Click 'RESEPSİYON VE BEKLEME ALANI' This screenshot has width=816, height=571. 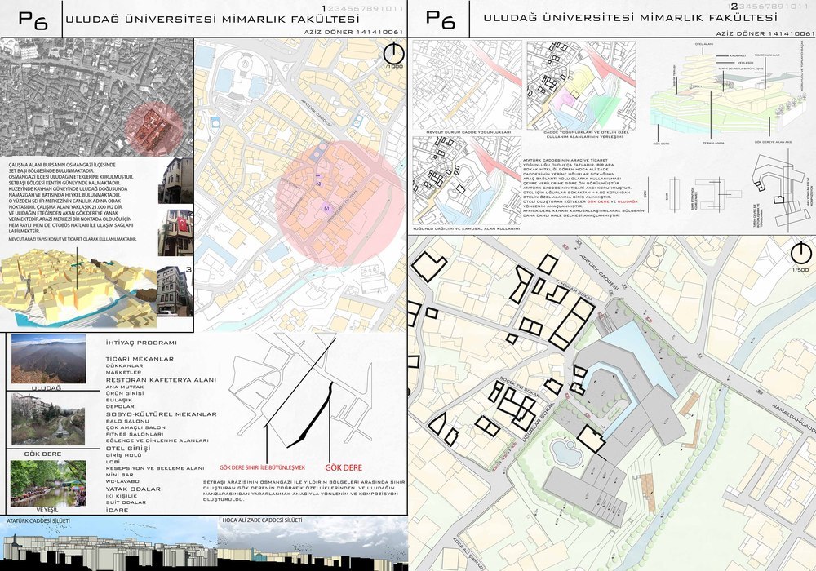(155, 468)
